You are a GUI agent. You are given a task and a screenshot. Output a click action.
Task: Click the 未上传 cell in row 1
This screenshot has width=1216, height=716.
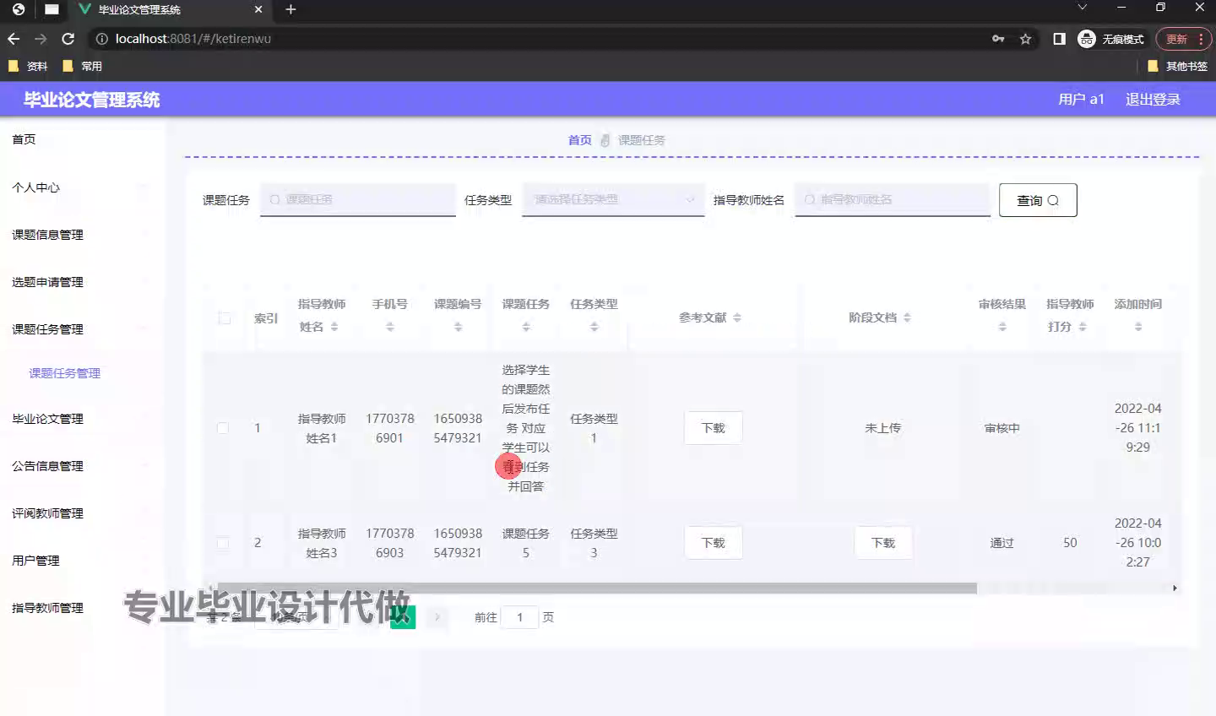(883, 428)
